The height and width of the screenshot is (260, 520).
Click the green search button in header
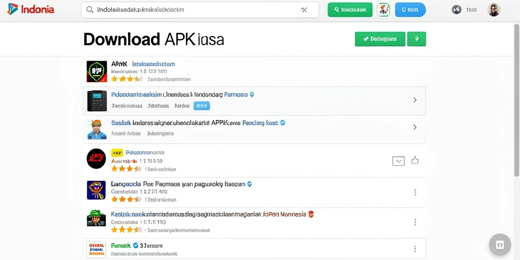(350, 10)
